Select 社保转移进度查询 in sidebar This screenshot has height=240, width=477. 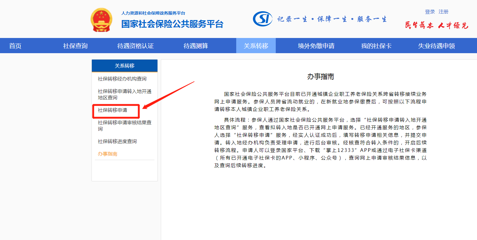click(117, 141)
